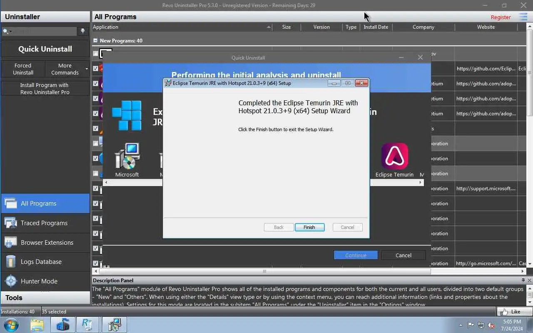533x333 pixels.
Task: Sort by the Type column header
Action: click(x=351, y=27)
